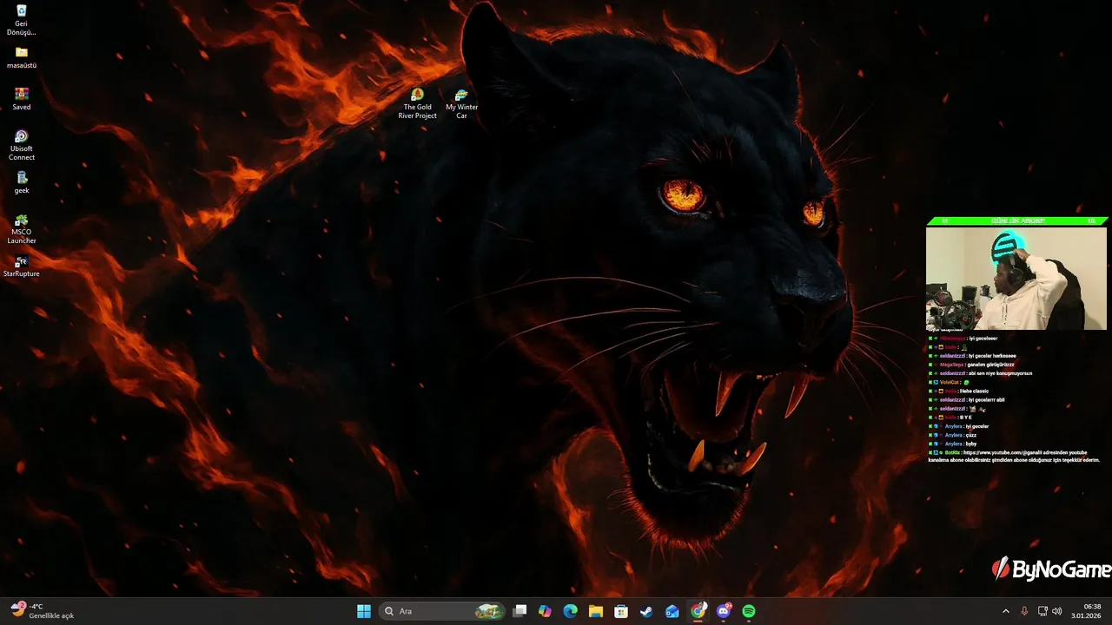Open Task View from the taskbar

coord(520,611)
